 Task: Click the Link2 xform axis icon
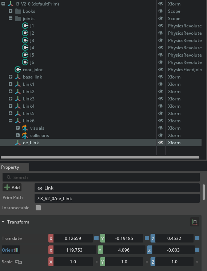click(x=18, y=91)
